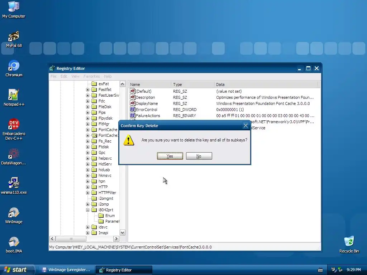Expand the Fips tree key
The height and width of the screenshot is (275, 367).
pyautogui.click(x=87, y=112)
